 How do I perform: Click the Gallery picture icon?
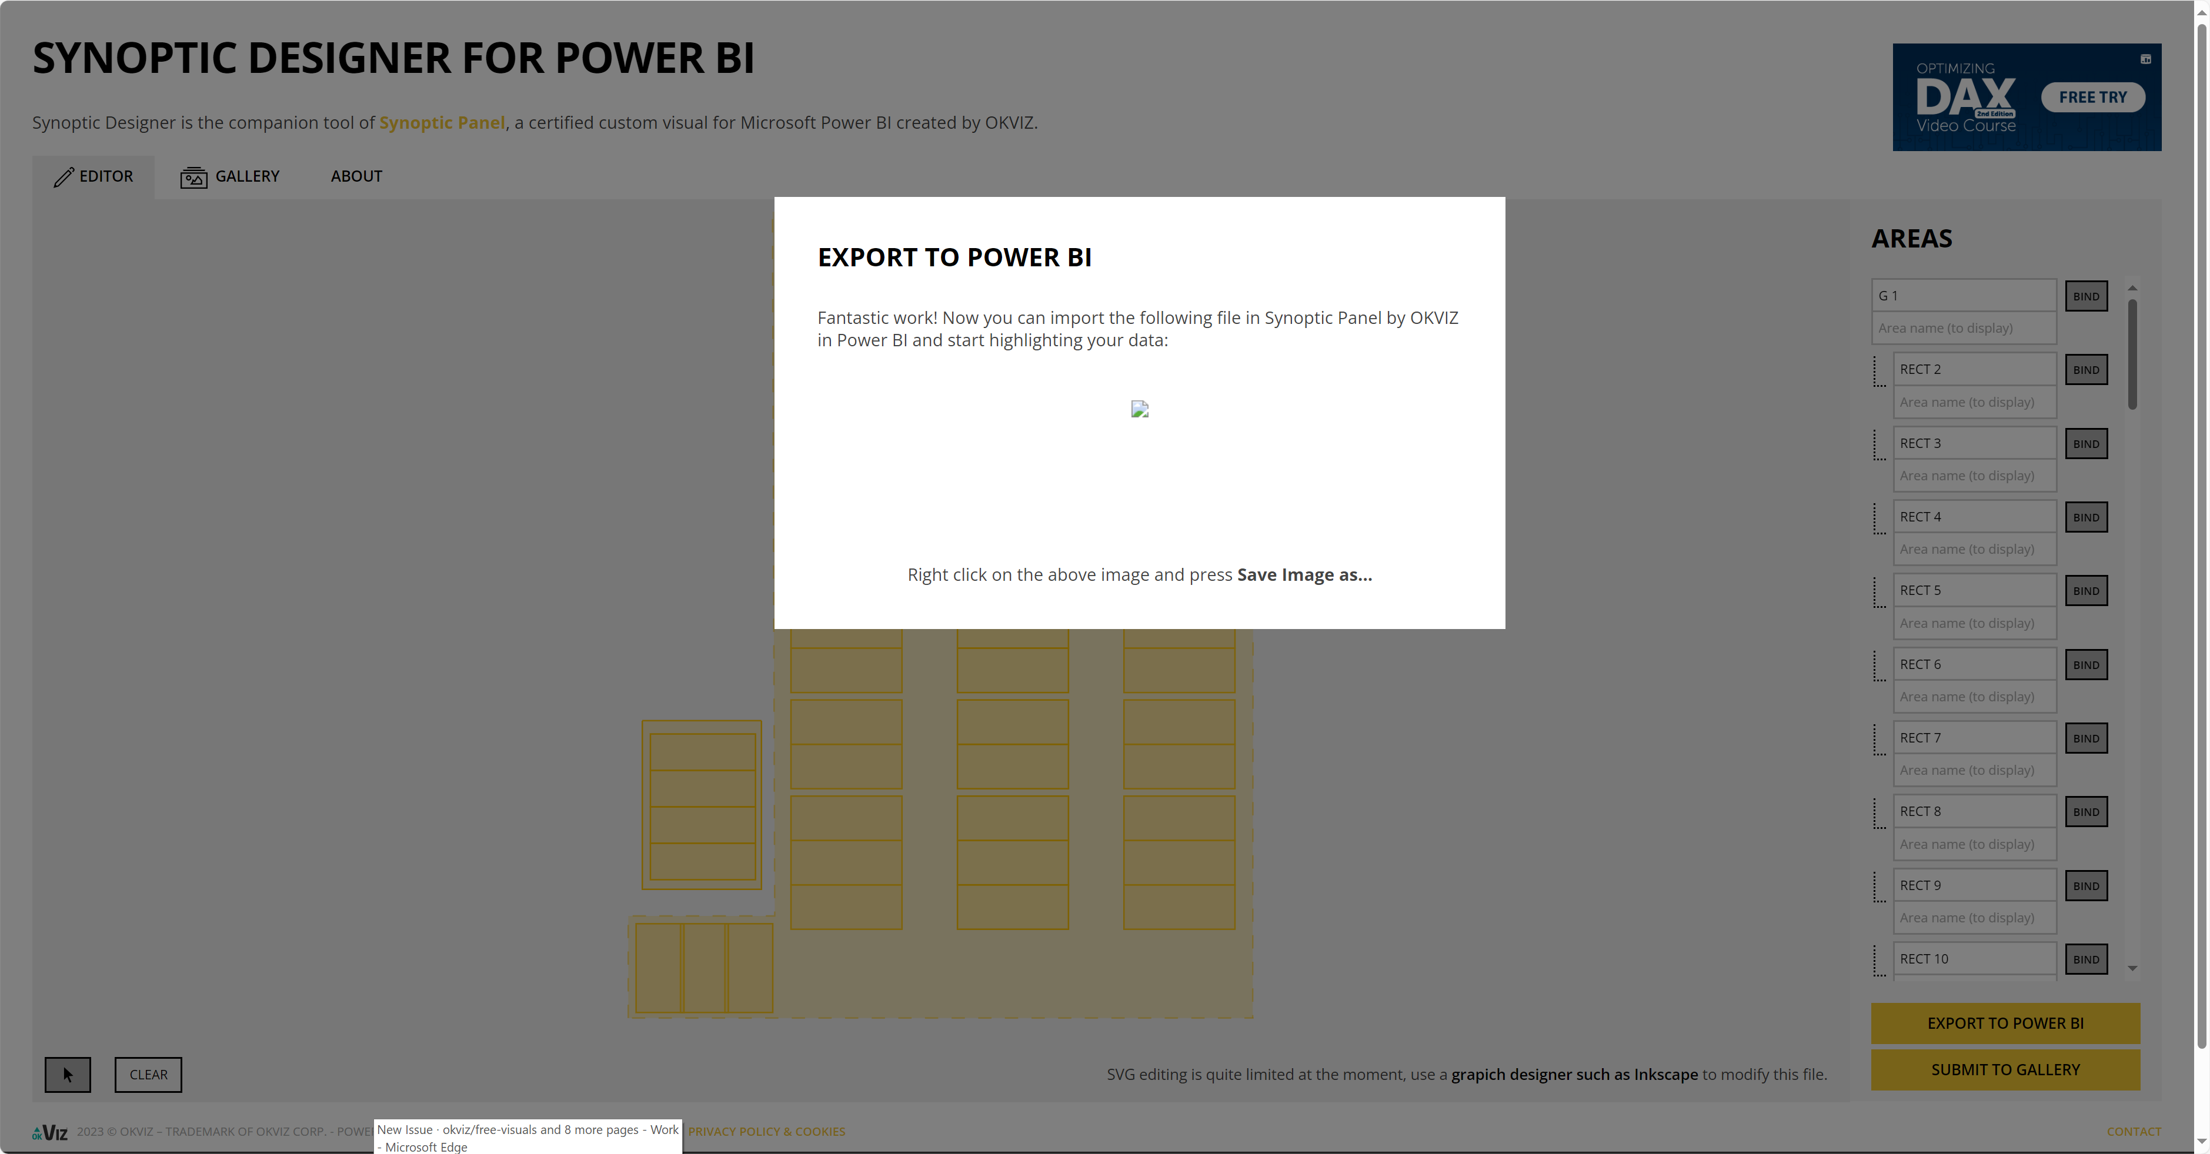pyautogui.click(x=194, y=176)
